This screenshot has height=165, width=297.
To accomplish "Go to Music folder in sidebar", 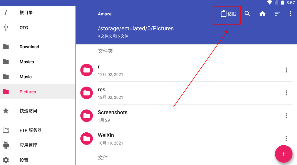I will point(25,77).
